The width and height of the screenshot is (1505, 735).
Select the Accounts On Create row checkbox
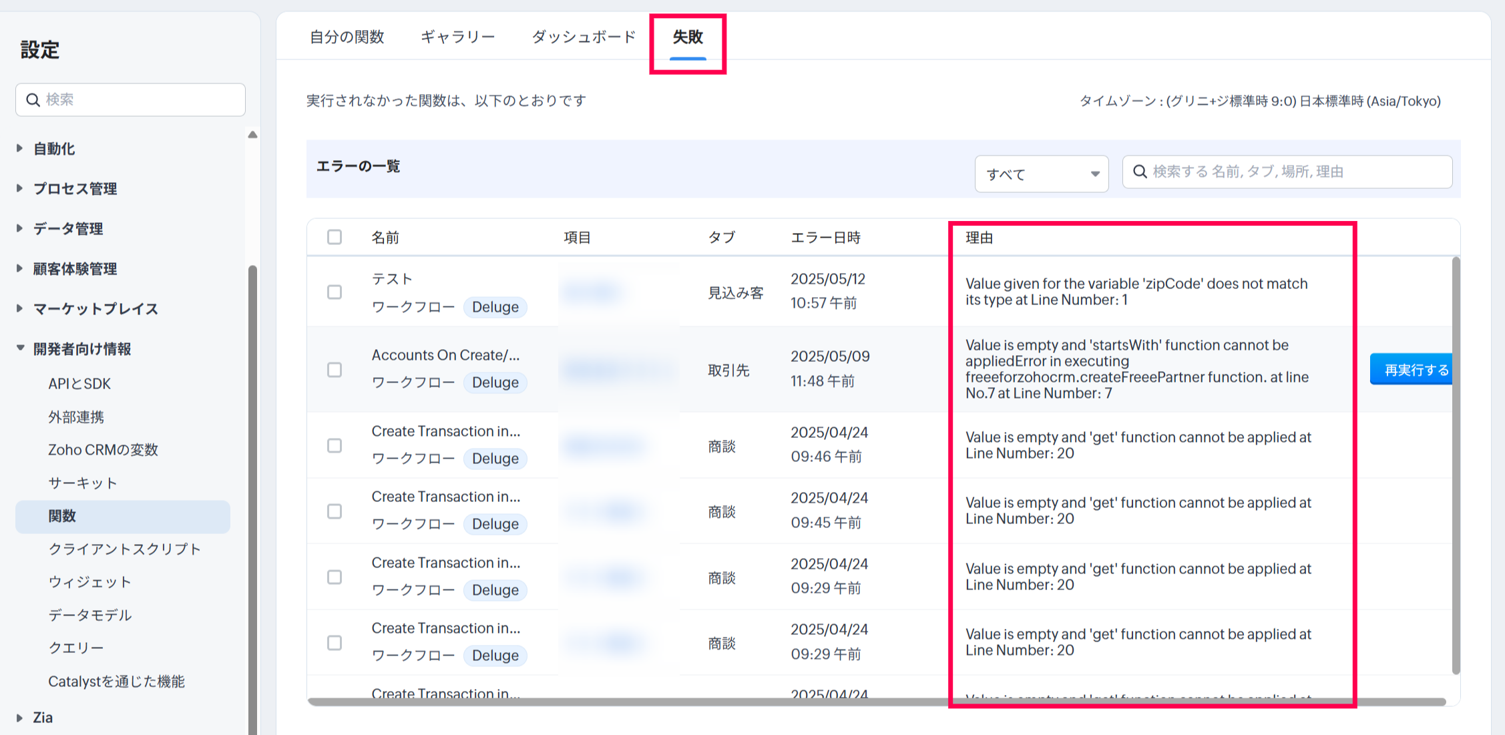335,370
